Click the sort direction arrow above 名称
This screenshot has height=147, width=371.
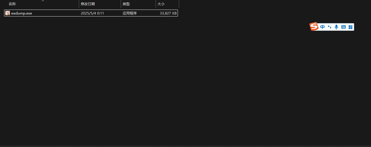43,1
